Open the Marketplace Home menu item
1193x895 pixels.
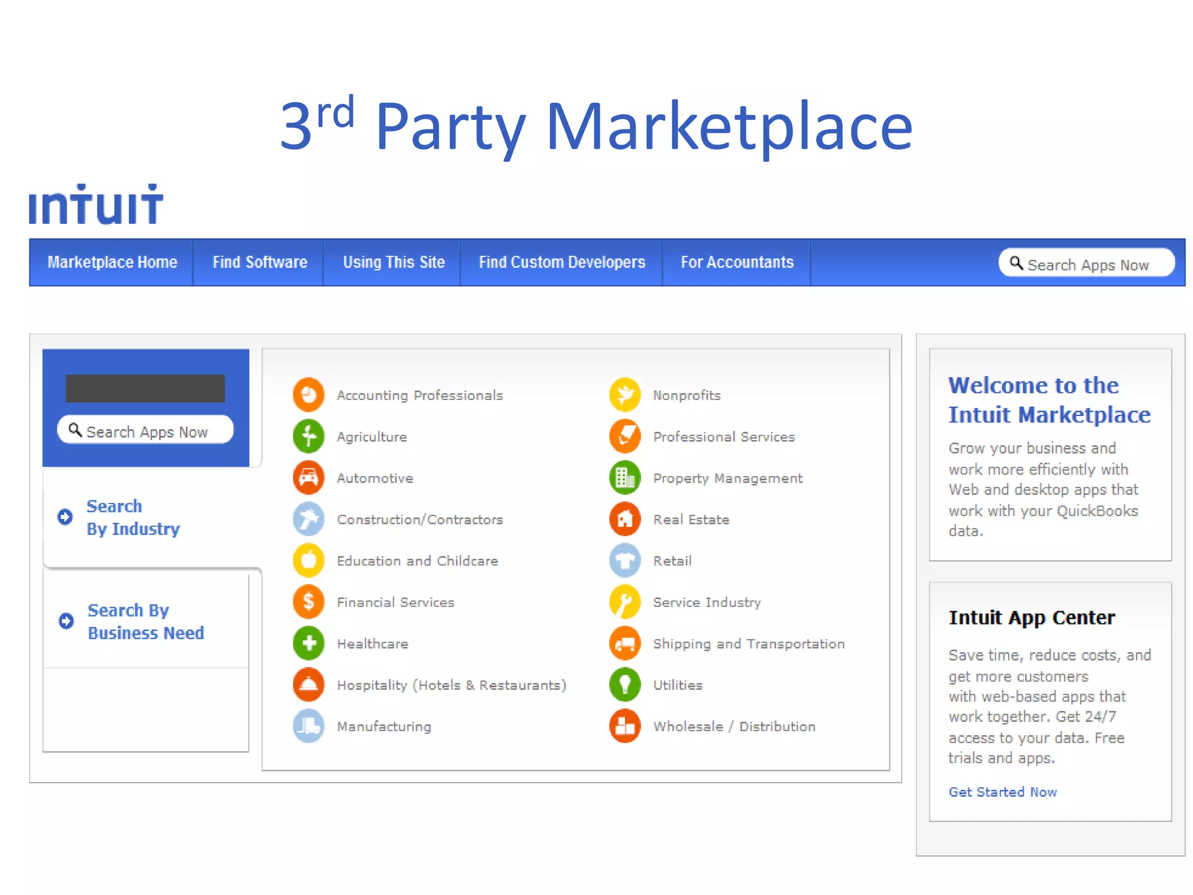112,262
